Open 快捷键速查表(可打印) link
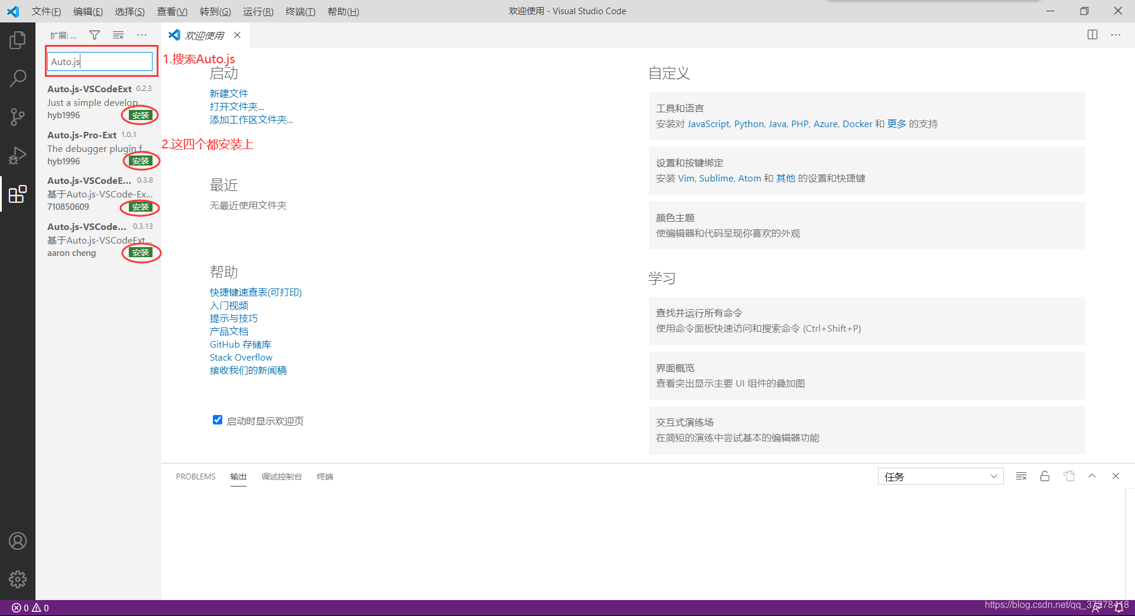The height and width of the screenshot is (616, 1135). pos(255,292)
